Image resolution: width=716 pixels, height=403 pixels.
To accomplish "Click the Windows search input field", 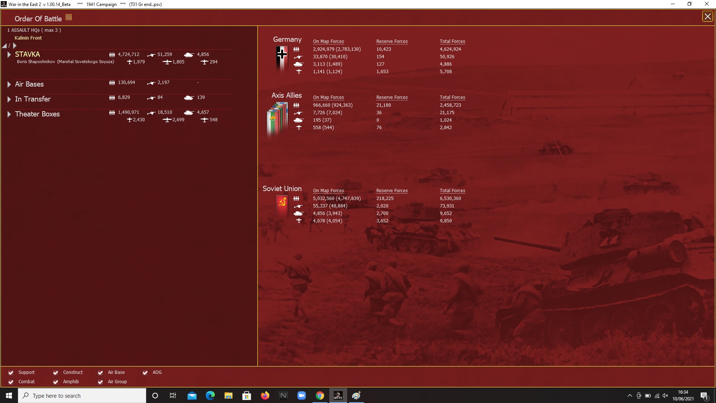I will pyautogui.click(x=86, y=396).
